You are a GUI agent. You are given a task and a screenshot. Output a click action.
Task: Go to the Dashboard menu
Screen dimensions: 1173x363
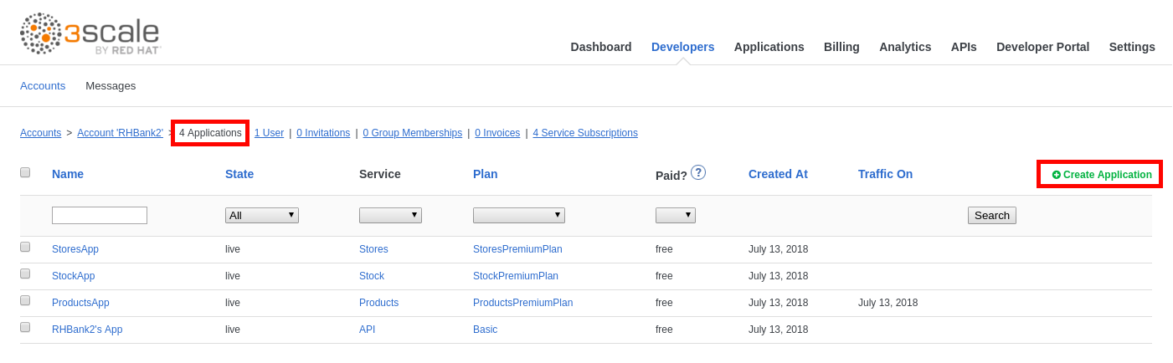pyautogui.click(x=600, y=47)
